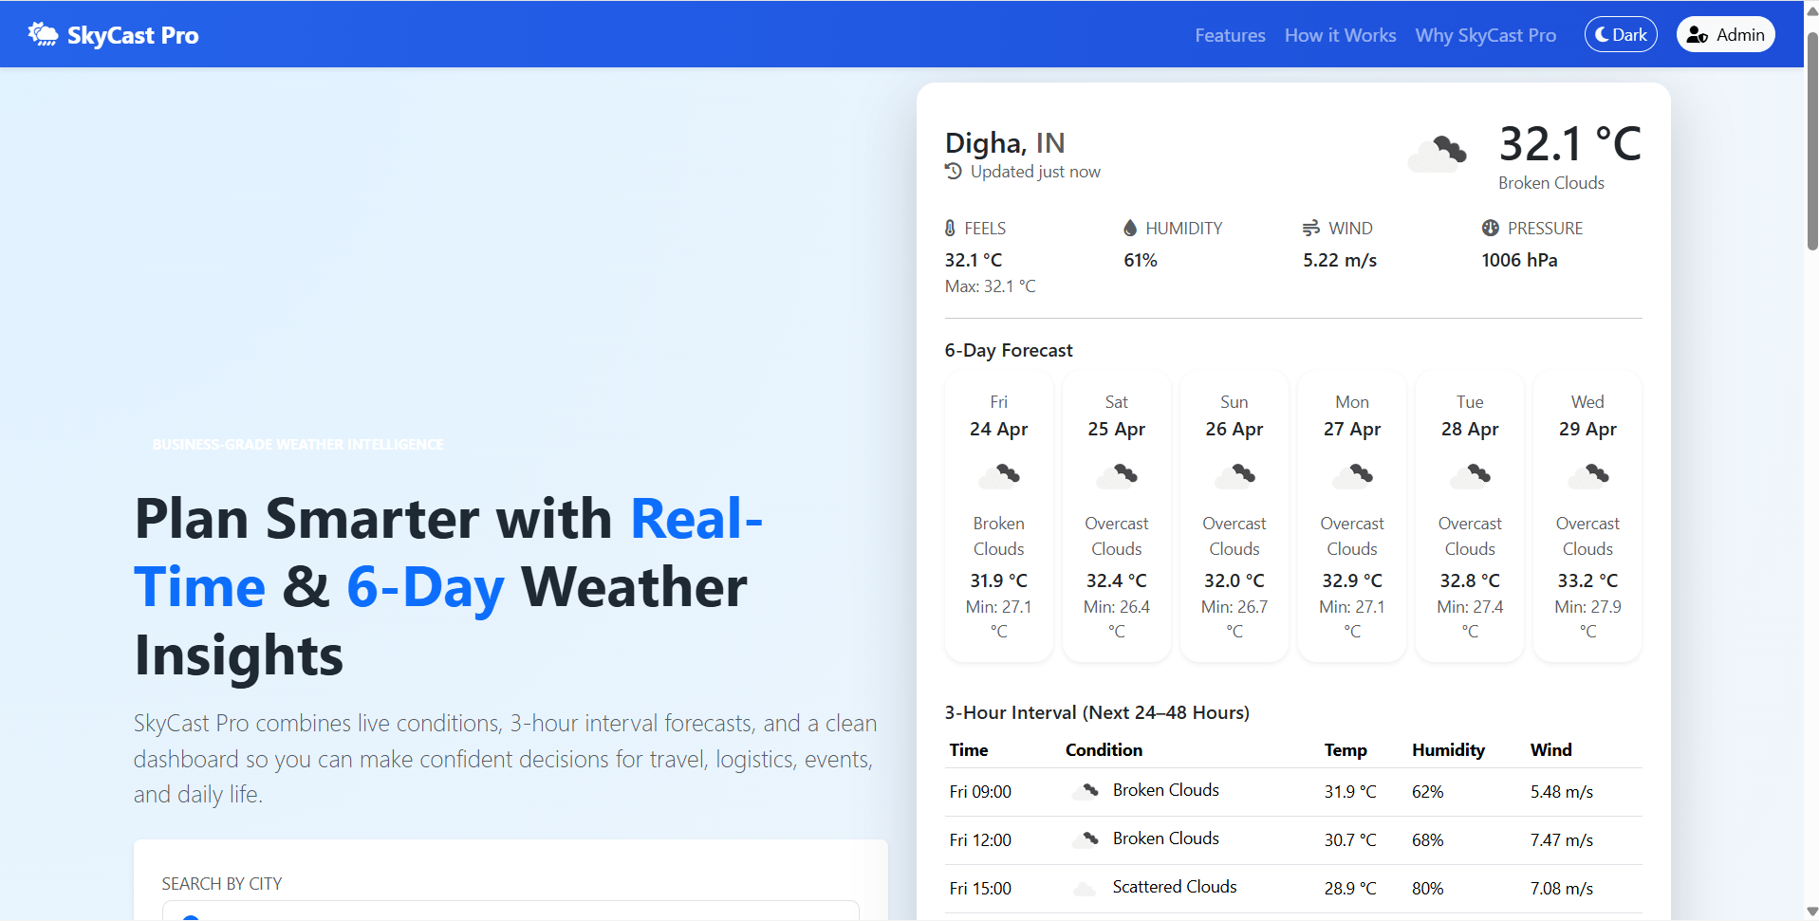
Task: Click the Fri 09:00 time cell
Action: point(980,792)
